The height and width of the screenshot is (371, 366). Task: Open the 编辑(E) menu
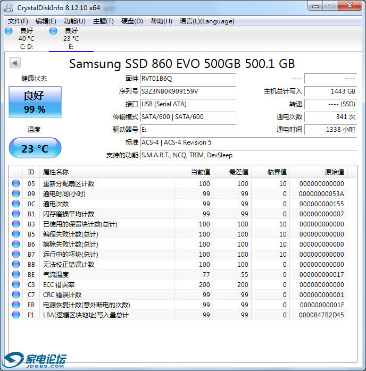coord(46,21)
